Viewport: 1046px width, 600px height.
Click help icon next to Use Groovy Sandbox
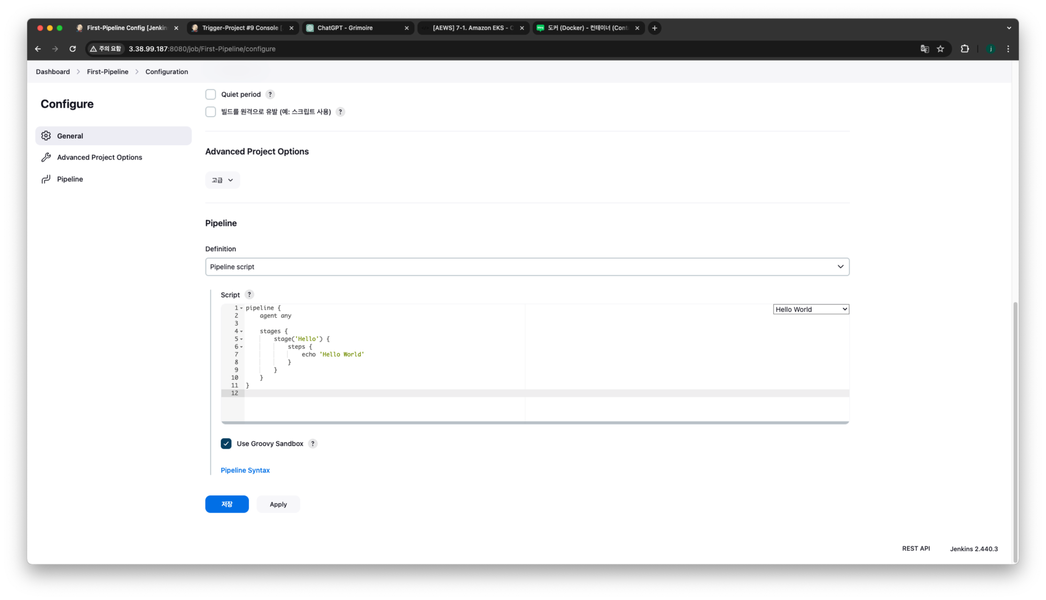[x=313, y=444]
